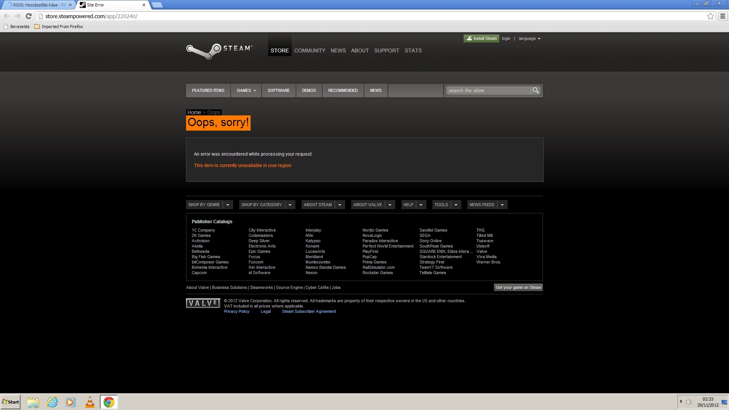Open the STATS page
729x410 pixels.
413,50
